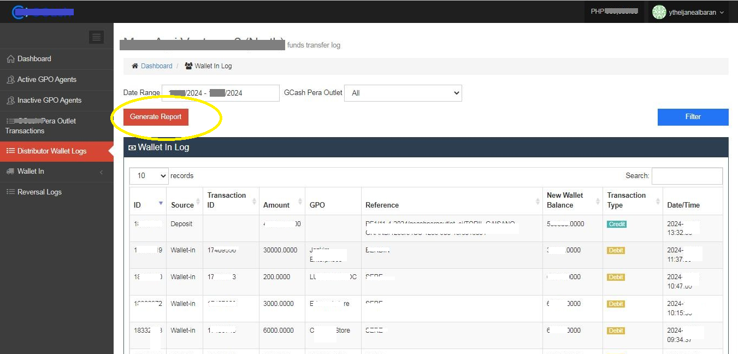The image size is (738, 354).
Task: Sort table by Source column
Action: coord(185,201)
